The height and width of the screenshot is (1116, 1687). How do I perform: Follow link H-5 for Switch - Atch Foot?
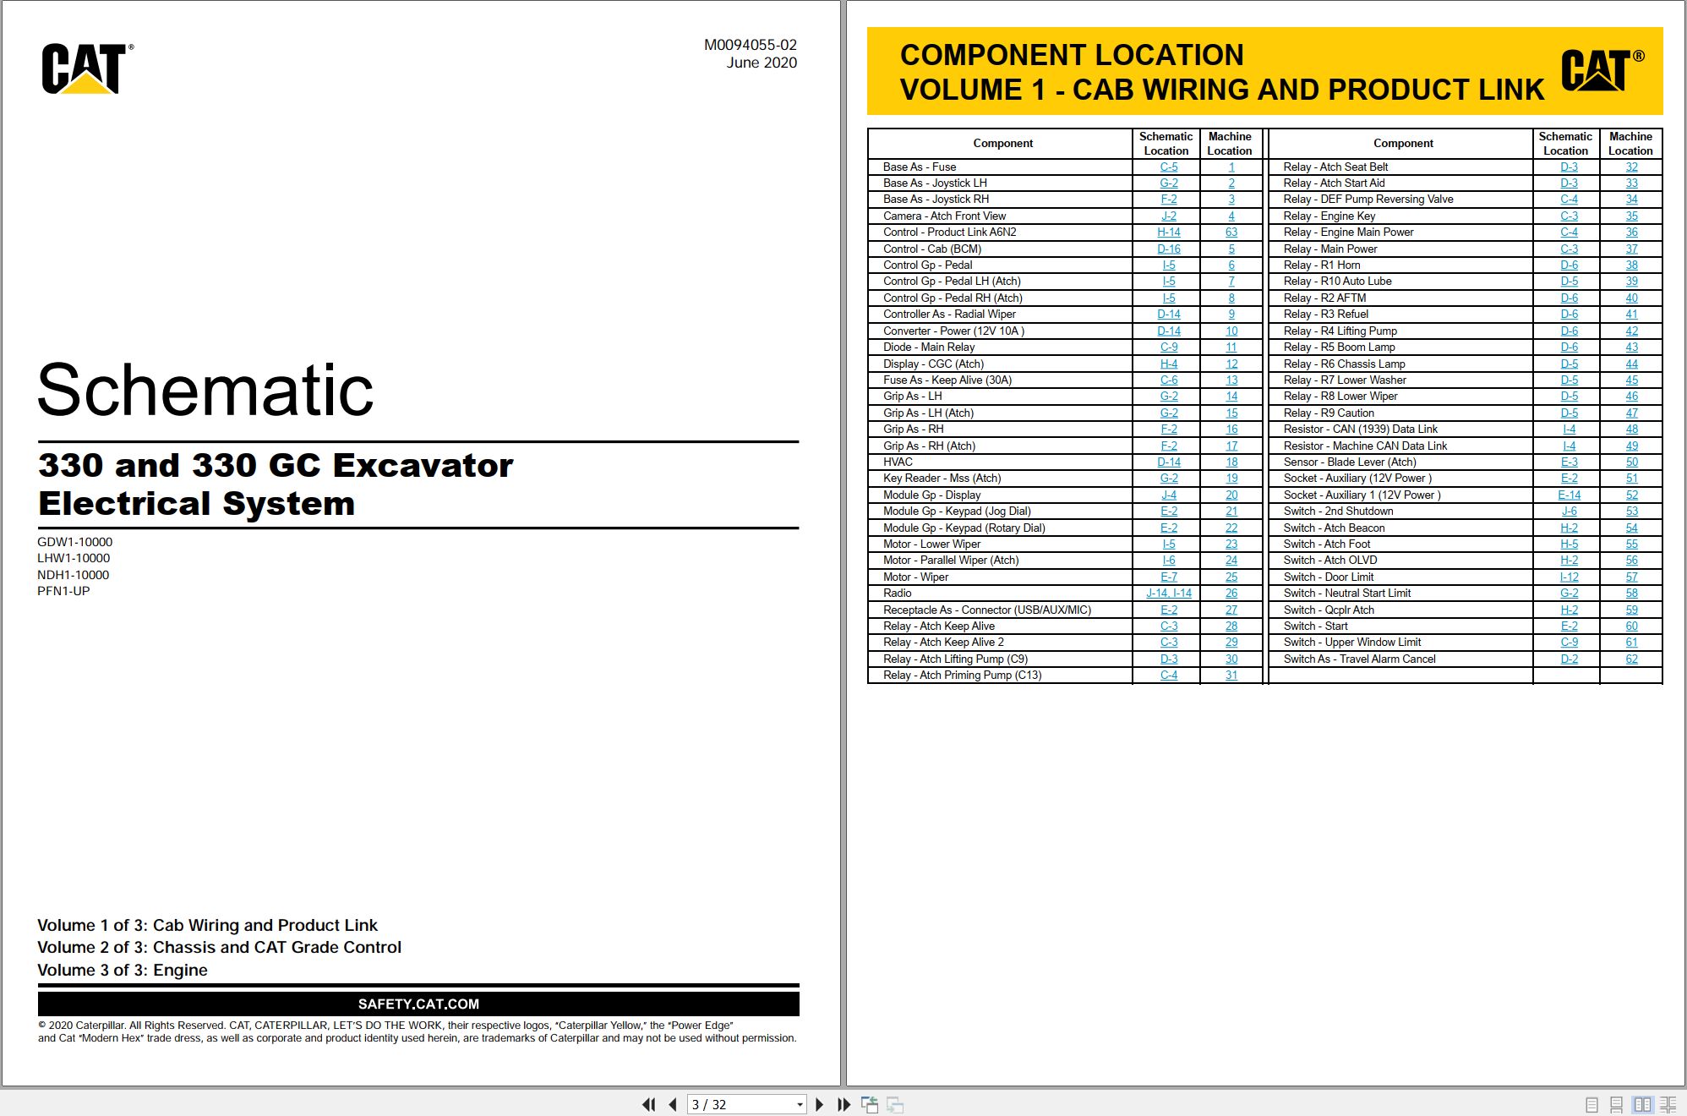1569,544
